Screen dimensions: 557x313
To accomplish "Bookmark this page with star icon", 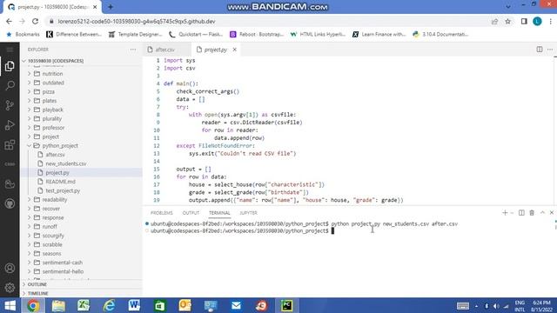I will pyautogui.click(x=508, y=21).
